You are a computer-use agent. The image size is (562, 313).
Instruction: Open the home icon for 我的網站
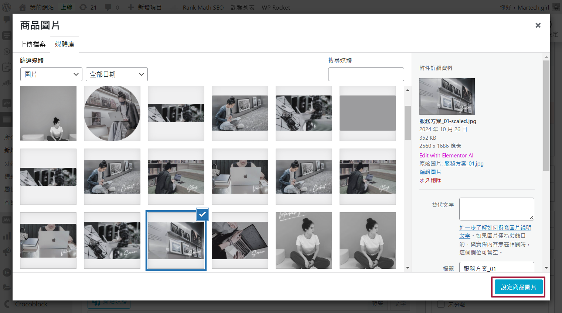[x=23, y=7]
